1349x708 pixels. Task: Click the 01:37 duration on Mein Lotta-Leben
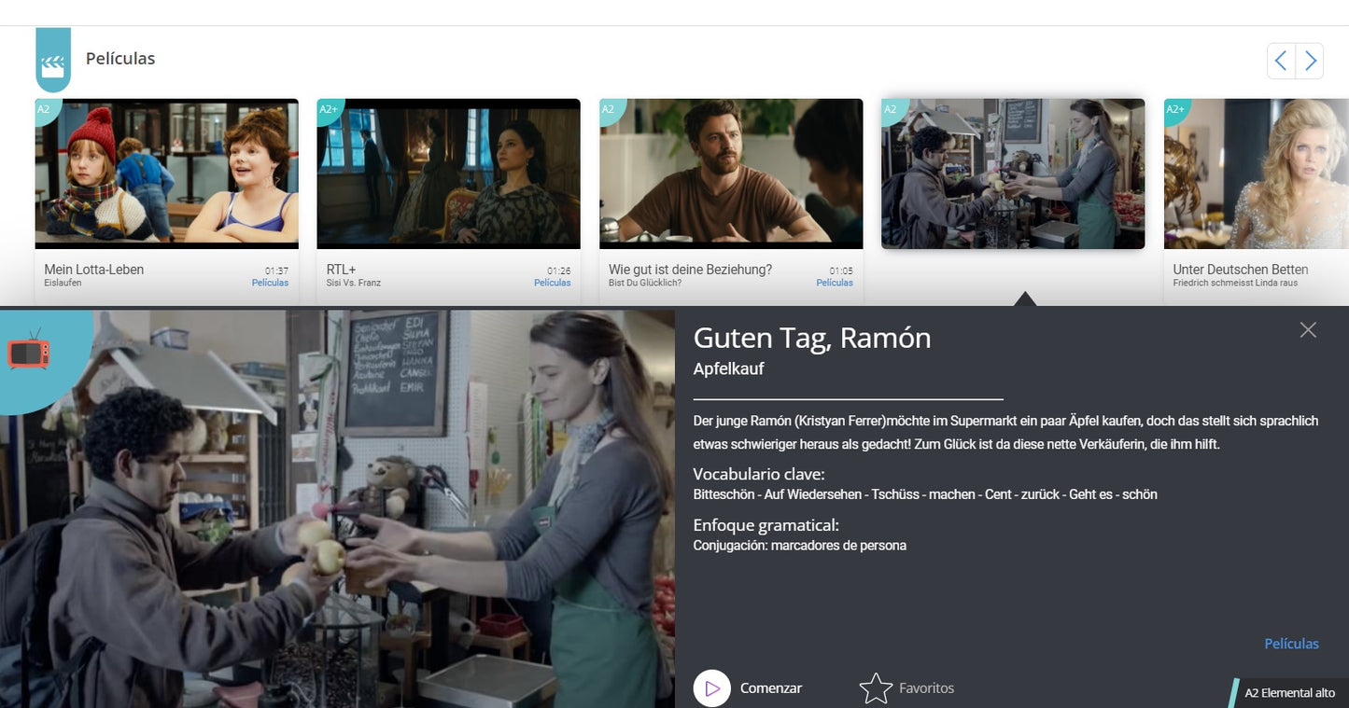[277, 271]
